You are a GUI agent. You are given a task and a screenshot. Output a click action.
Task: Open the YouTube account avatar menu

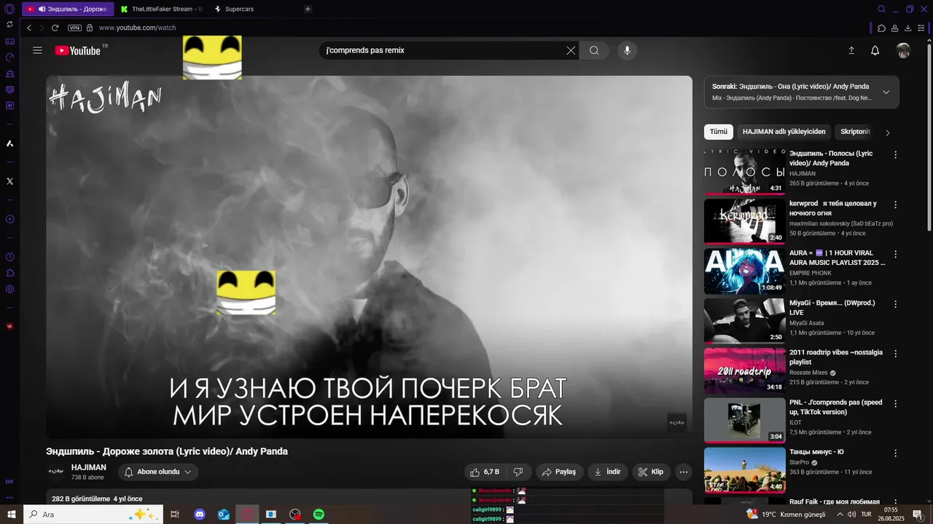click(x=903, y=50)
